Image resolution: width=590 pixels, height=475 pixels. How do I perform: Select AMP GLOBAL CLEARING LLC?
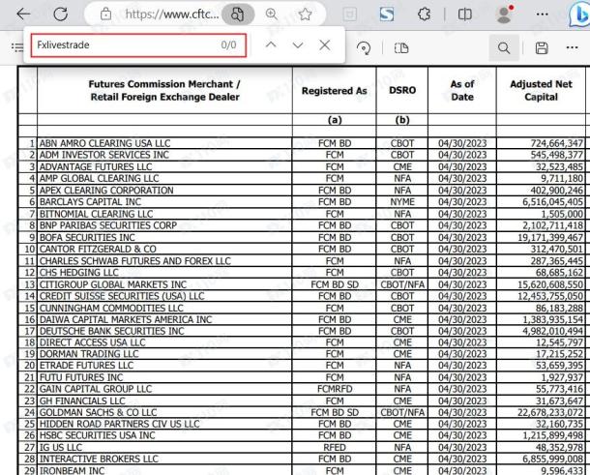coord(100,178)
